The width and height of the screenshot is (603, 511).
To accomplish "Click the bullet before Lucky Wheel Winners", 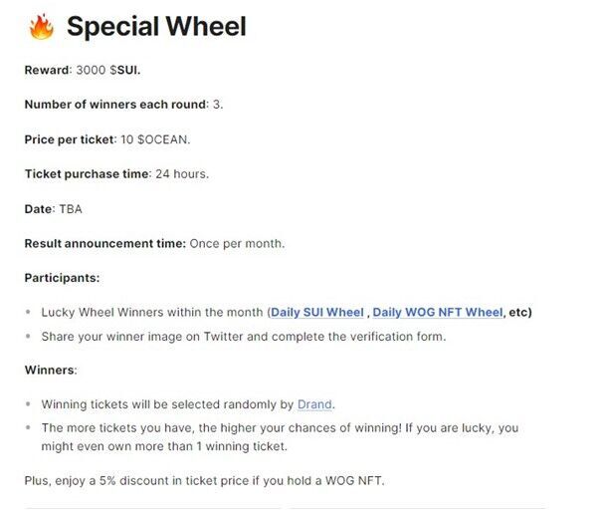I will (x=28, y=312).
